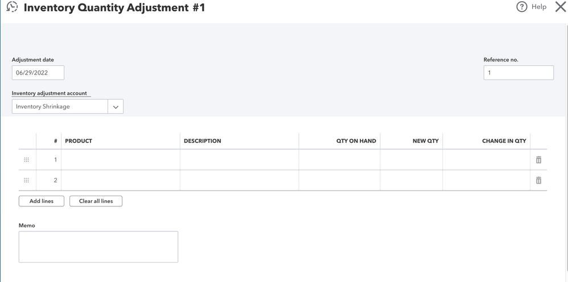Select the Product cell in line 1
This screenshot has height=282, width=568.
tap(121, 160)
